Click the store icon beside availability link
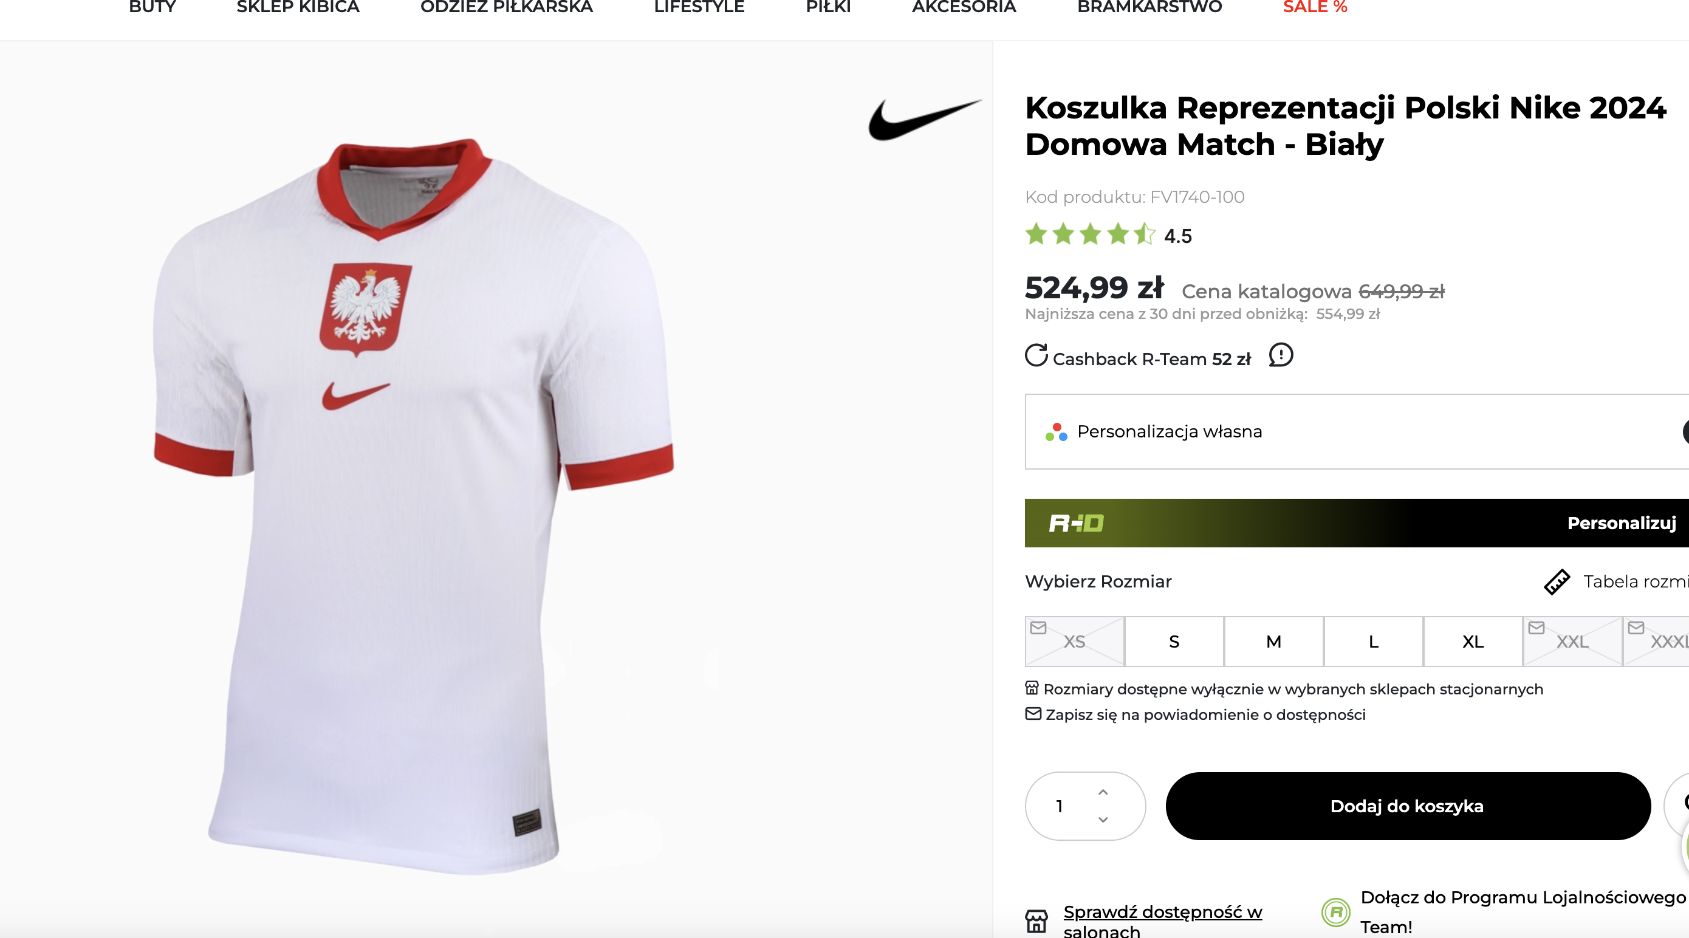Image resolution: width=1689 pixels, height=938 pixels. click(1036, 920)
